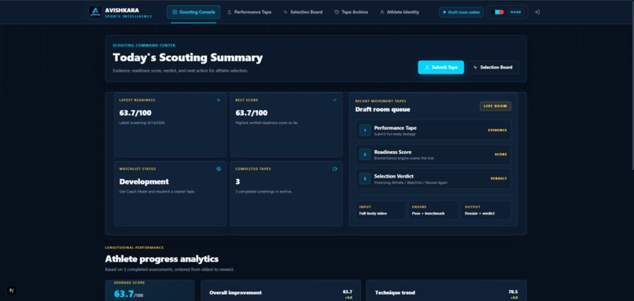634x301 pixels.
Task: Open the Scouting Console tab
Action: (x=194, y=12)
